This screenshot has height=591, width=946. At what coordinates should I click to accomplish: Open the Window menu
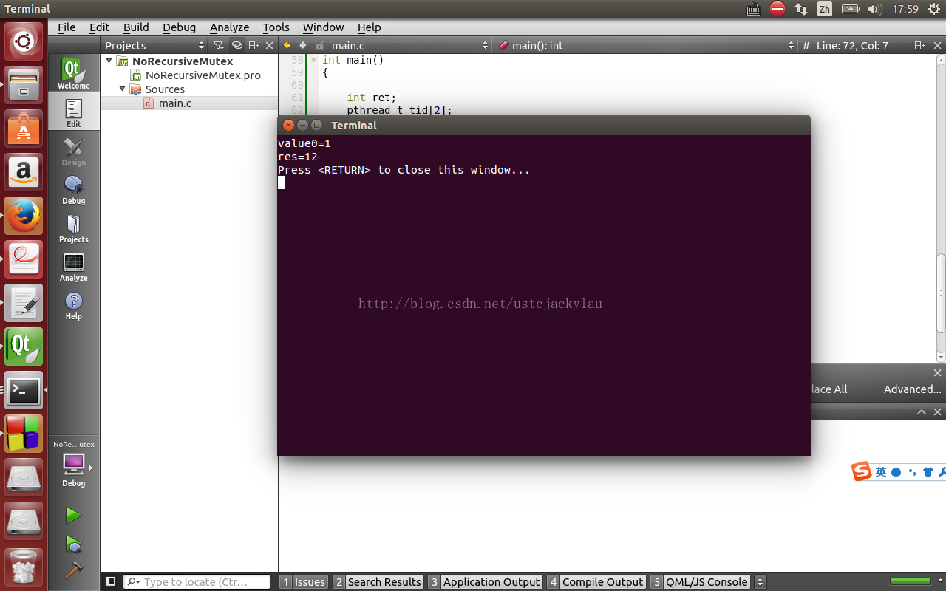point(323,27)
